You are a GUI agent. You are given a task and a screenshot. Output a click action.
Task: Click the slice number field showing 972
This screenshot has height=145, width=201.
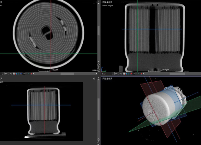click(104, 73)
